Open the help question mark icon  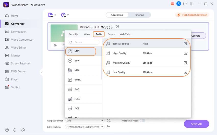(7, 130)
